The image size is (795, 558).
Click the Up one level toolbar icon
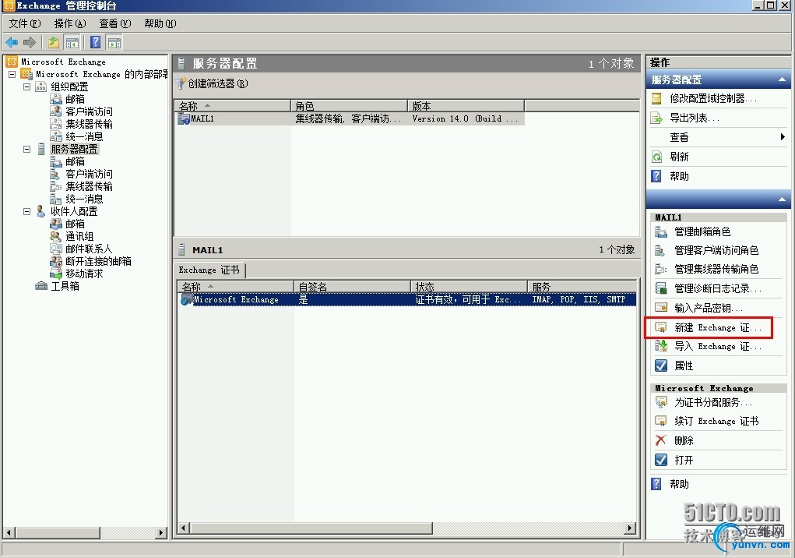54,43
